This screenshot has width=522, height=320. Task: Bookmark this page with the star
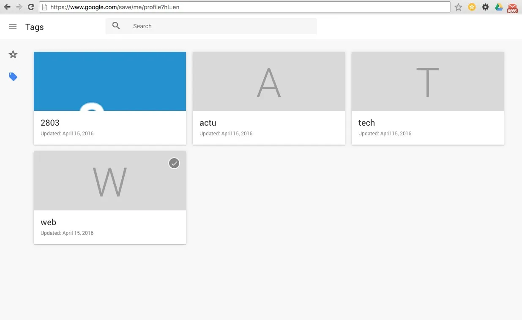pos(458,7)
